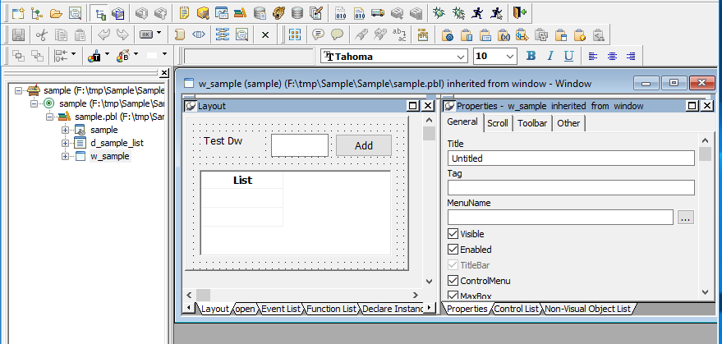Open the Tahoma font name dropdown
Viewport: 722px width, 344px height.
pyautogui.click(x=460, y=56)
